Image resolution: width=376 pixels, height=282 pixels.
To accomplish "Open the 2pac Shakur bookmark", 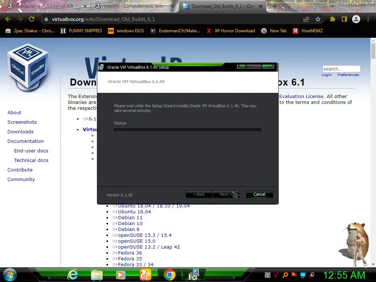I will 30,31.
